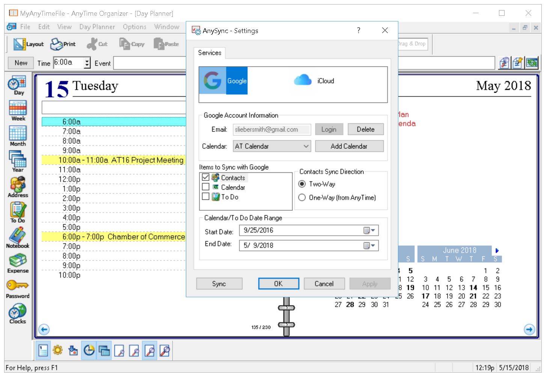Viewport: 550px width, 381px height.
Task: Click the Add Calendar button
Action: (x=349, y=146)
